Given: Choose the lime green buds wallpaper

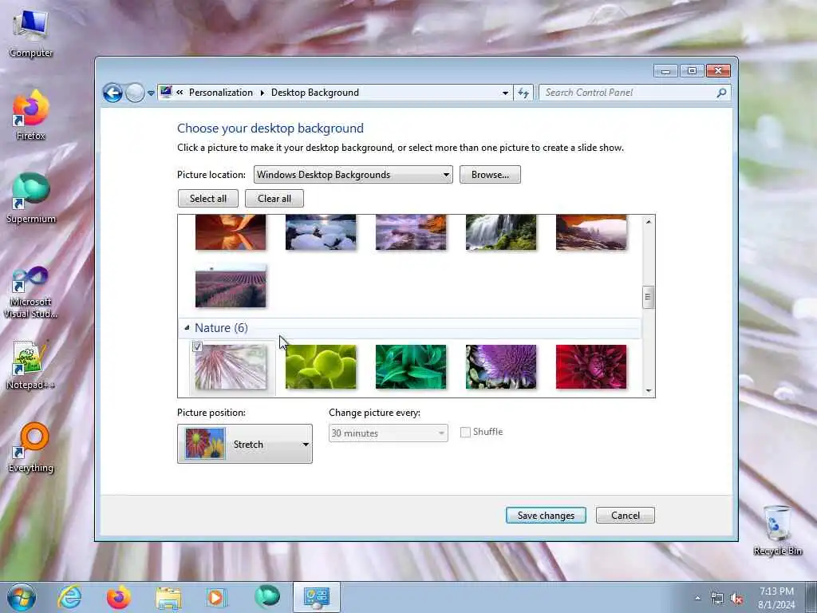Looking at the screenshot, I should [321, 367].
